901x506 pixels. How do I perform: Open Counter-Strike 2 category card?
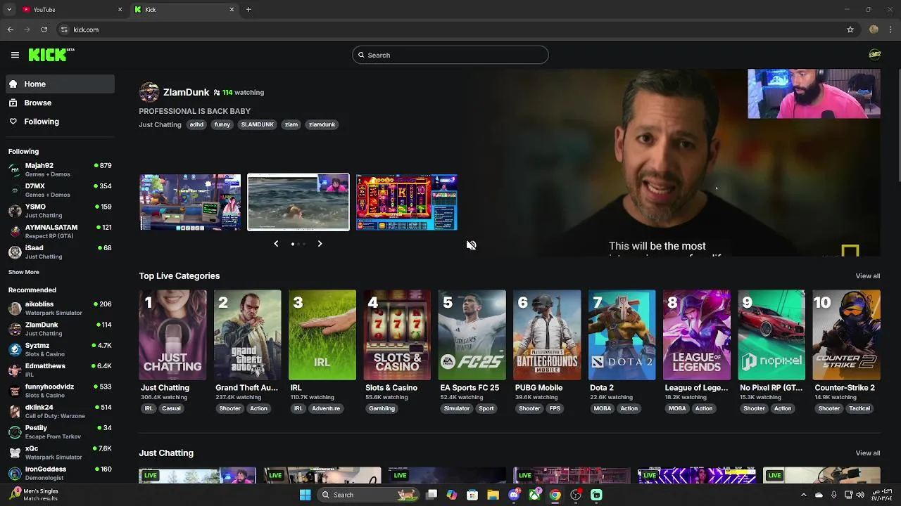tap(846, 335)
